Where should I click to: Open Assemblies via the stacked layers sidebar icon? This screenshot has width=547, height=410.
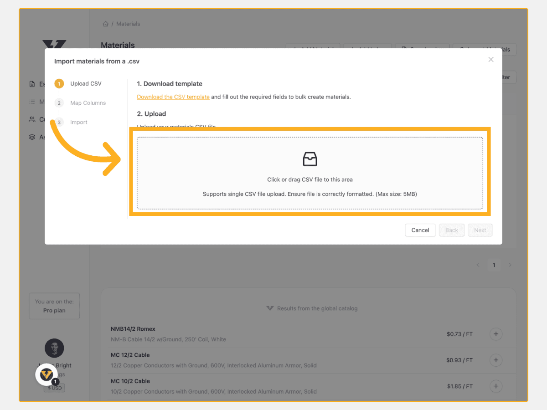(x=32, y=137)
